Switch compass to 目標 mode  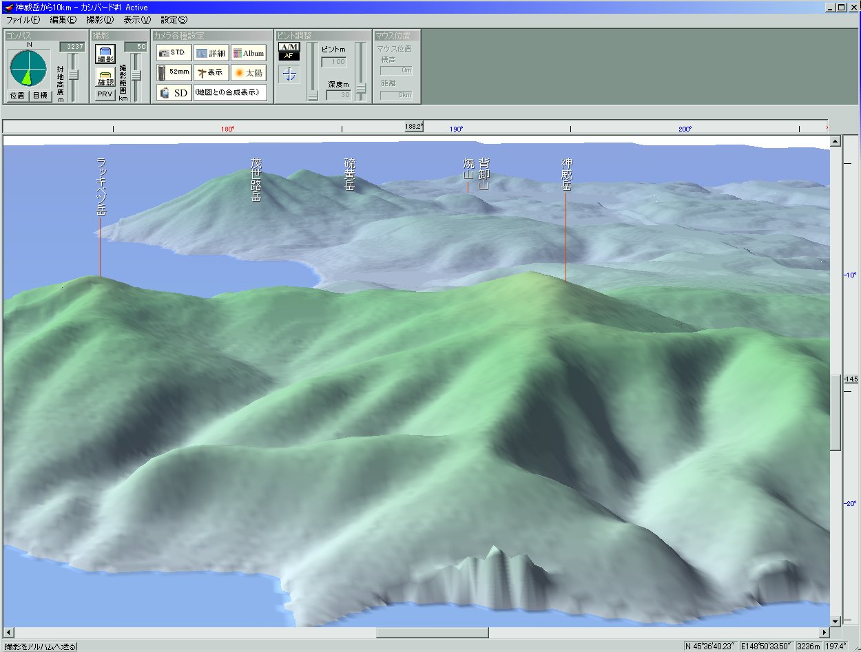tap(41, 95)
